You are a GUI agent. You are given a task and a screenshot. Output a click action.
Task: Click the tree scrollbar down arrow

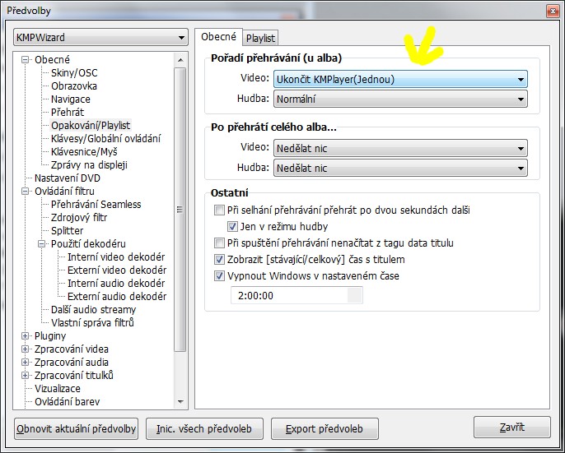180,402
